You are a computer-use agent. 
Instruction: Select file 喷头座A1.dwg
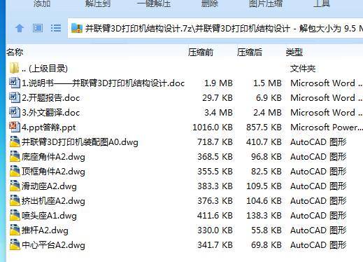(x=49, y=216)
